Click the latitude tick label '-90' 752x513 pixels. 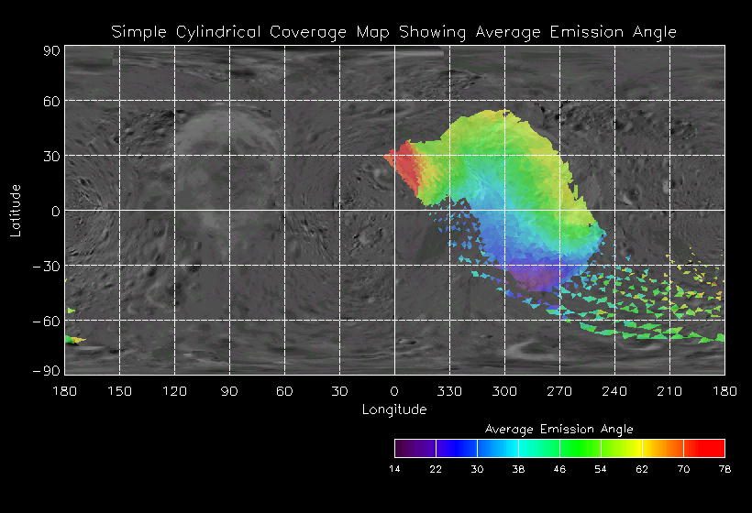(x=46, y=371)
